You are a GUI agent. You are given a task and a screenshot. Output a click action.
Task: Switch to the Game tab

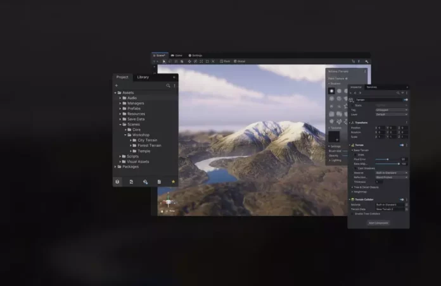coord(177,56)
